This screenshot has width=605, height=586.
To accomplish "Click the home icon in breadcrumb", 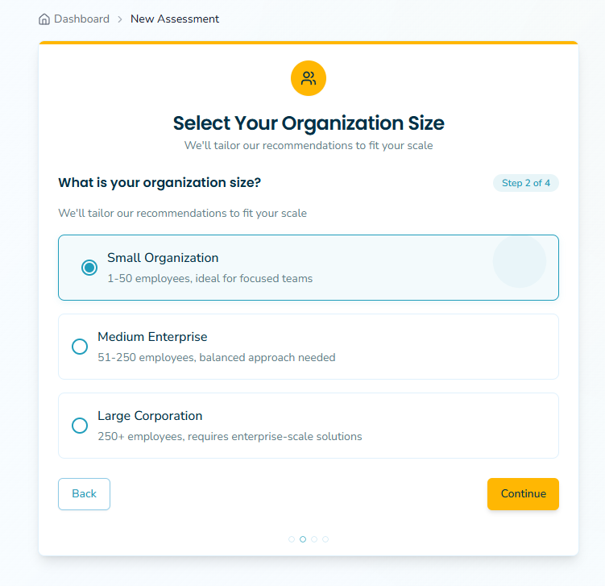I will pyautogui.click(x=44, y=19).
